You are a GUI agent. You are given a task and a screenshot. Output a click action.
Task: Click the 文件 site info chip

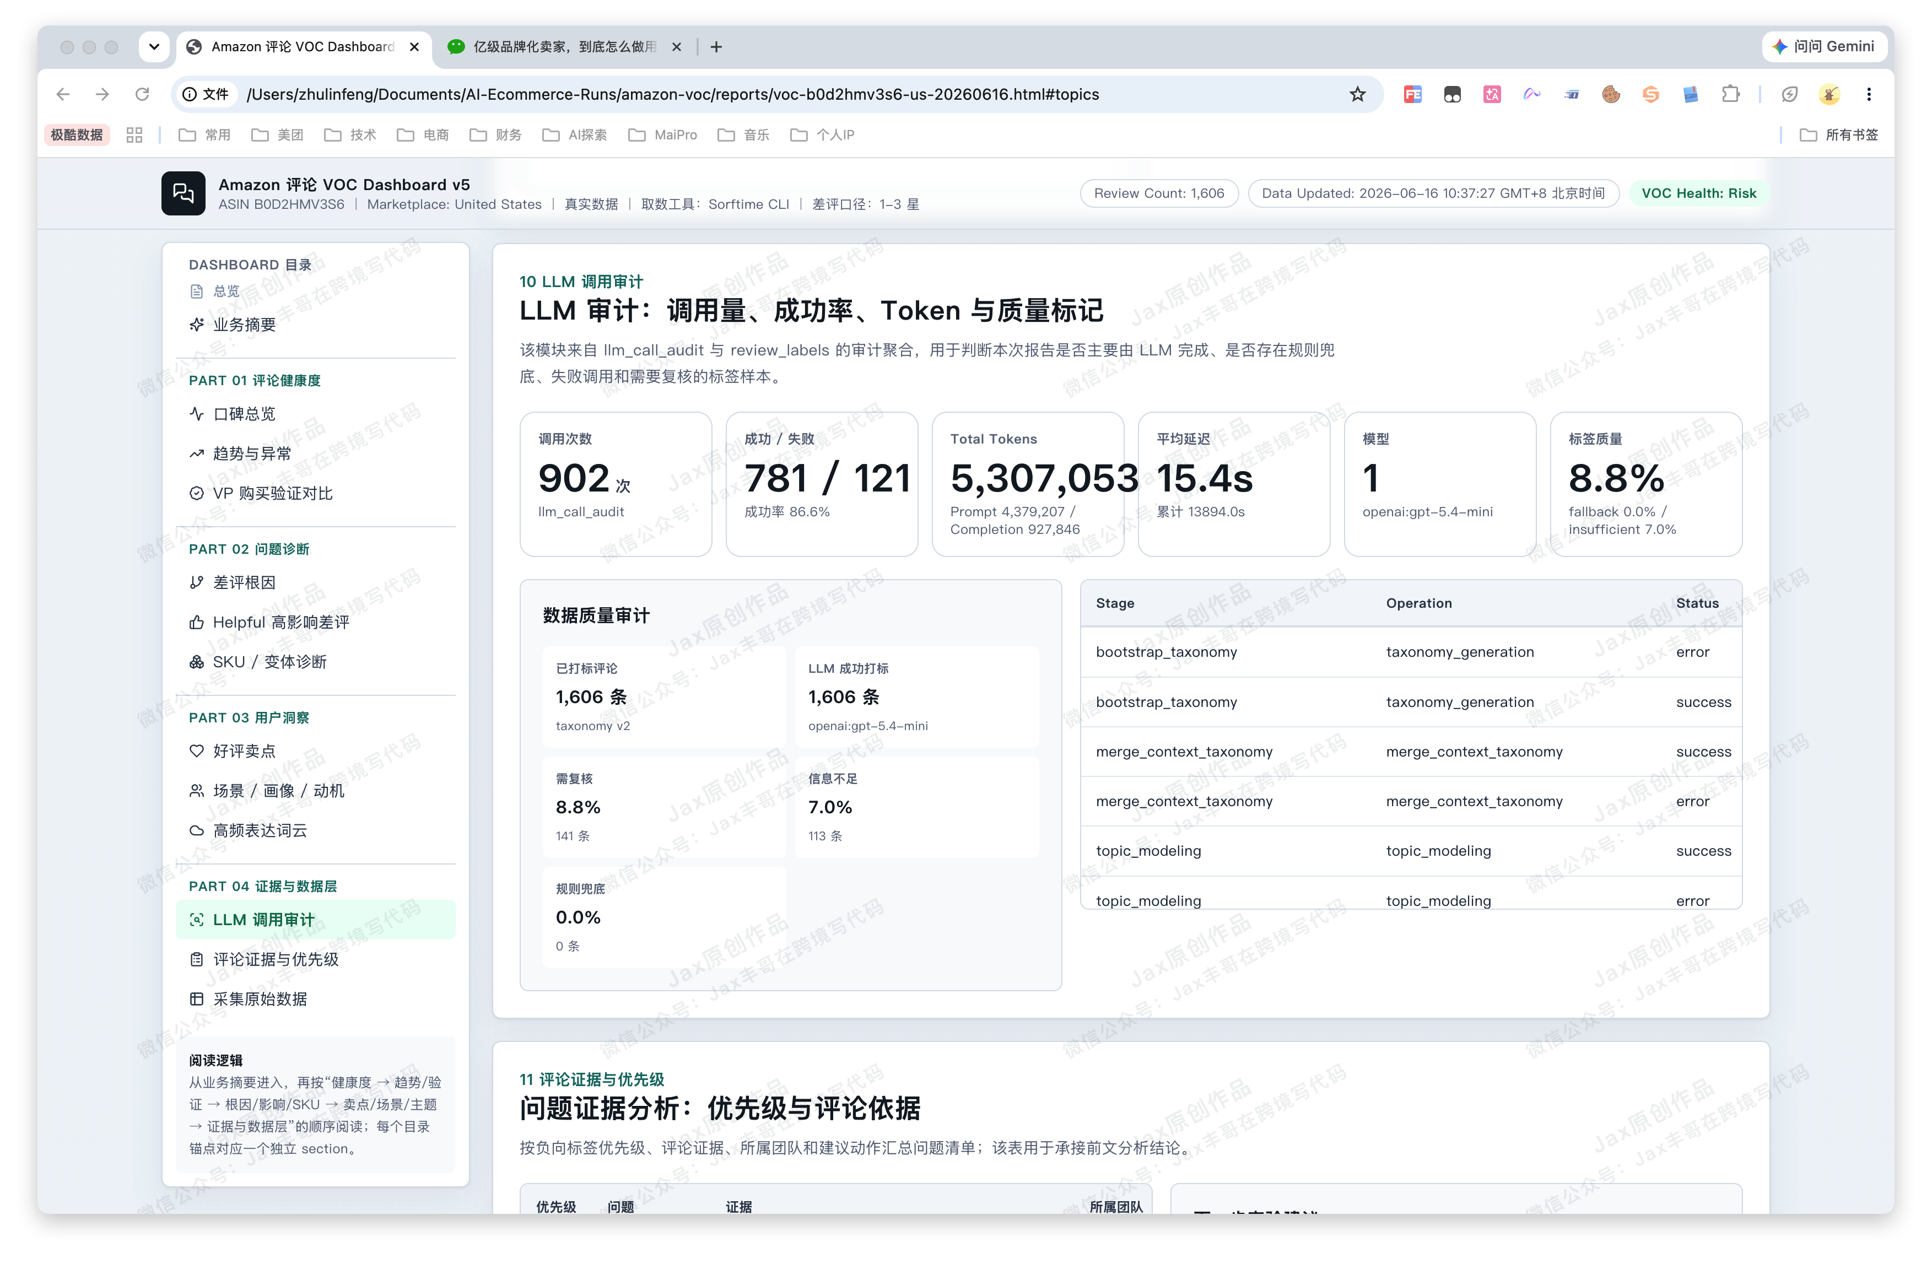tap(206, 94)
